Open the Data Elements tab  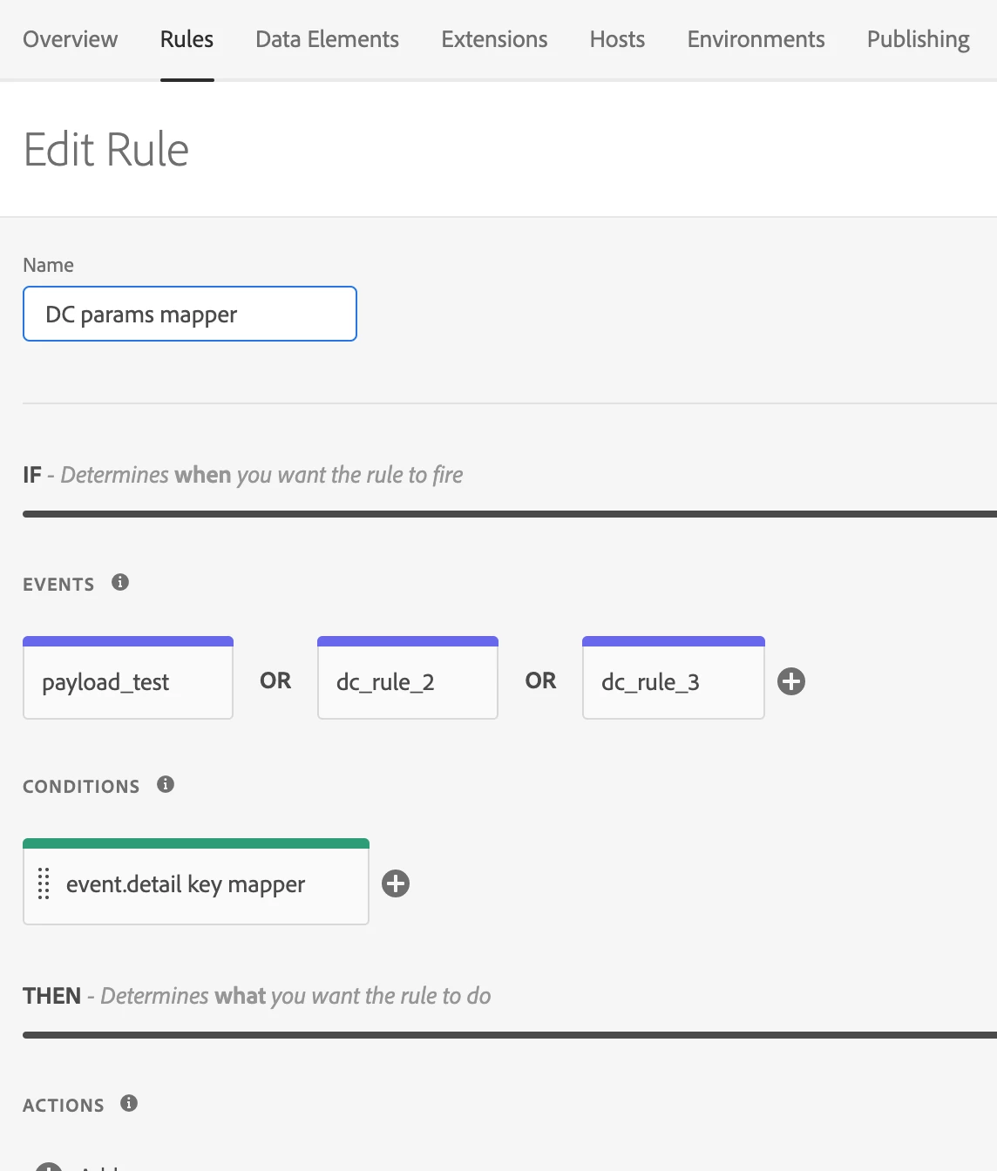coord(327,39)
